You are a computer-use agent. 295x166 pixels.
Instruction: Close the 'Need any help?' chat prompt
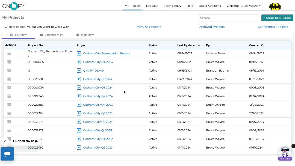pos(5,141)
